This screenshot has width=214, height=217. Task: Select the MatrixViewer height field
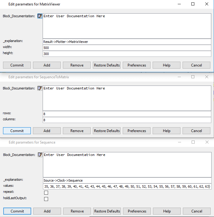(127, 54)
